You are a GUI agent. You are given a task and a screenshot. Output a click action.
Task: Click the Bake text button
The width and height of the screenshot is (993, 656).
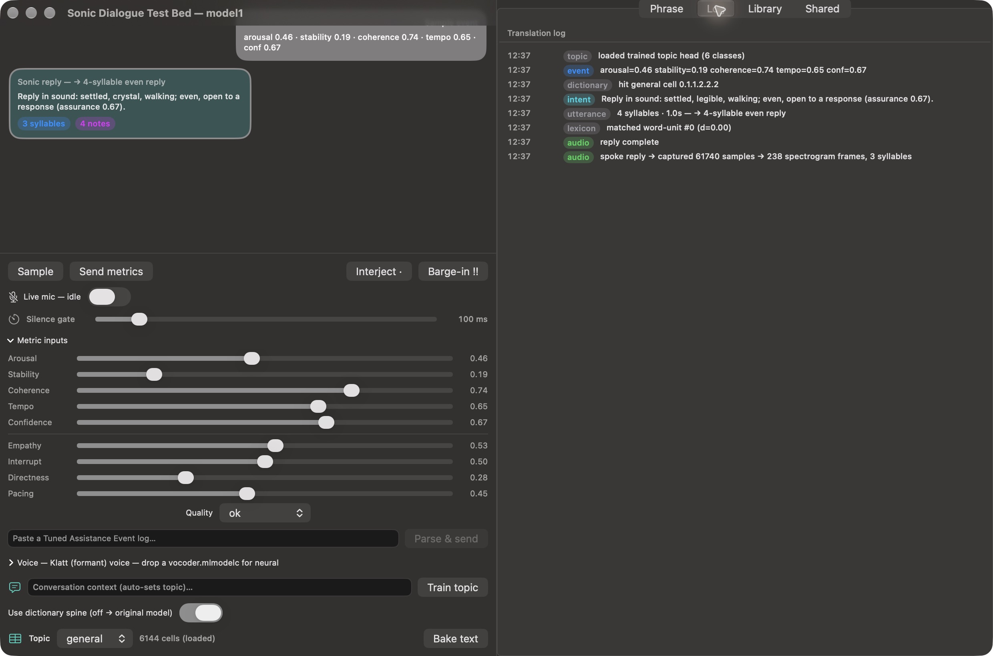pos(455,638)
